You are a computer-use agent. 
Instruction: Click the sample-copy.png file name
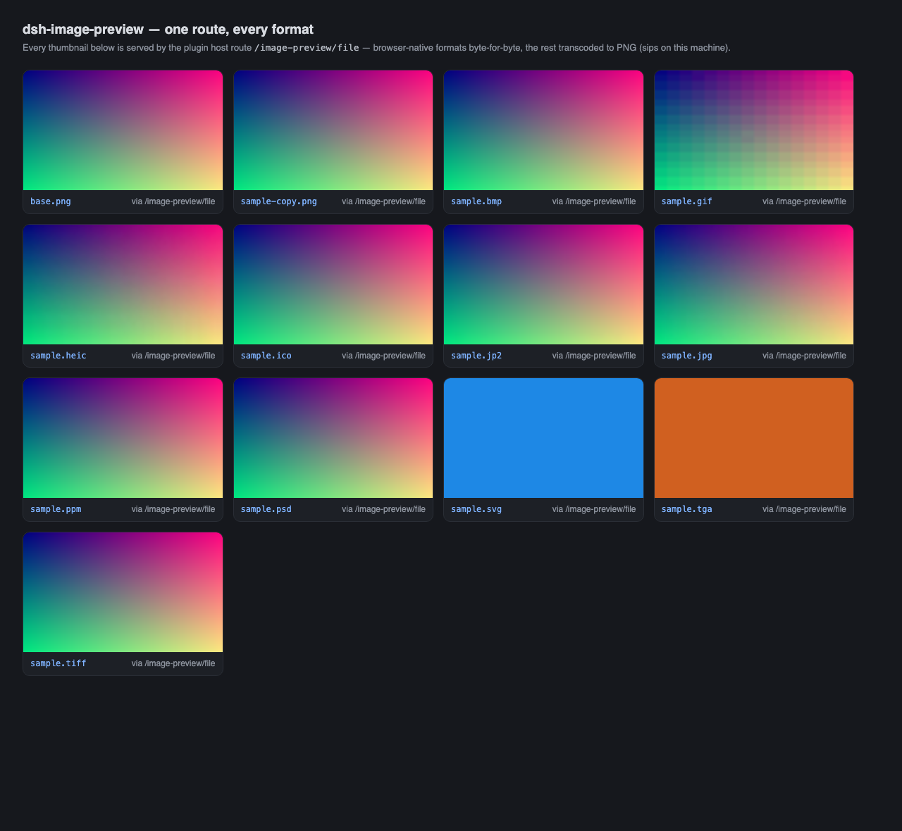coord(279,201)
